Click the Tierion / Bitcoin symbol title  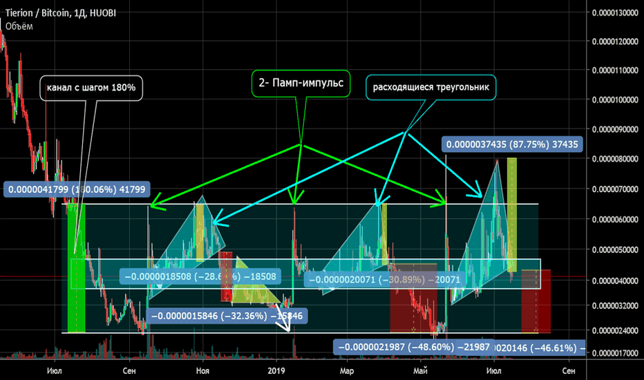[x=60, y=13]
